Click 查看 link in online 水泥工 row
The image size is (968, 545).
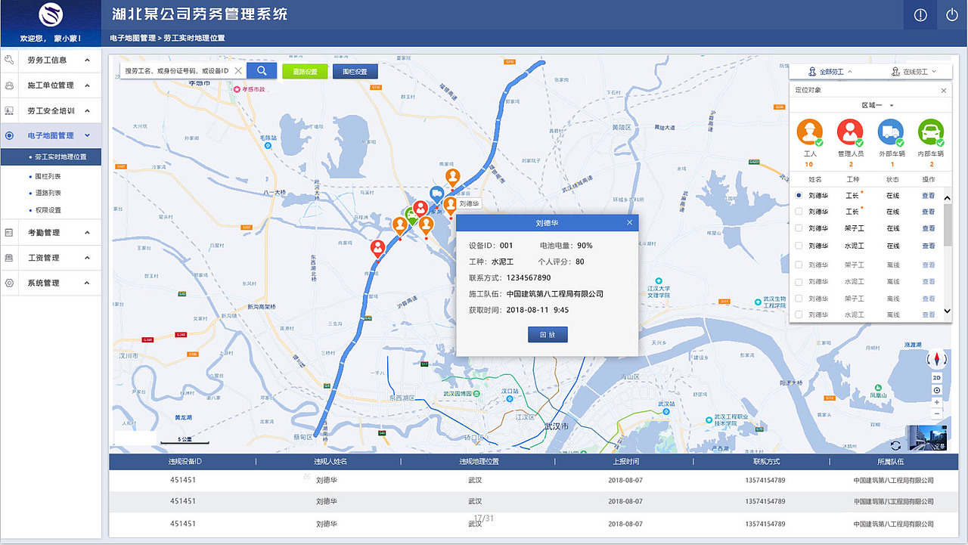(928, 246)
